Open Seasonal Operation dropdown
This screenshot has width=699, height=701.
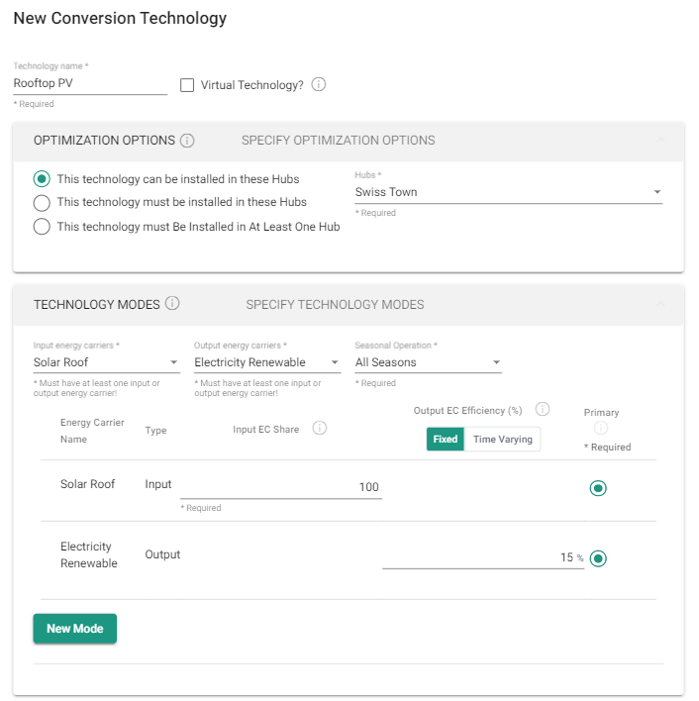click(428, 362)
